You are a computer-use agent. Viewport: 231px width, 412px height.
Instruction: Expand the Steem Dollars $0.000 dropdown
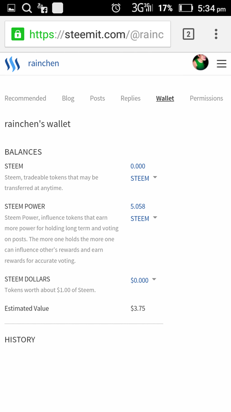154,280
